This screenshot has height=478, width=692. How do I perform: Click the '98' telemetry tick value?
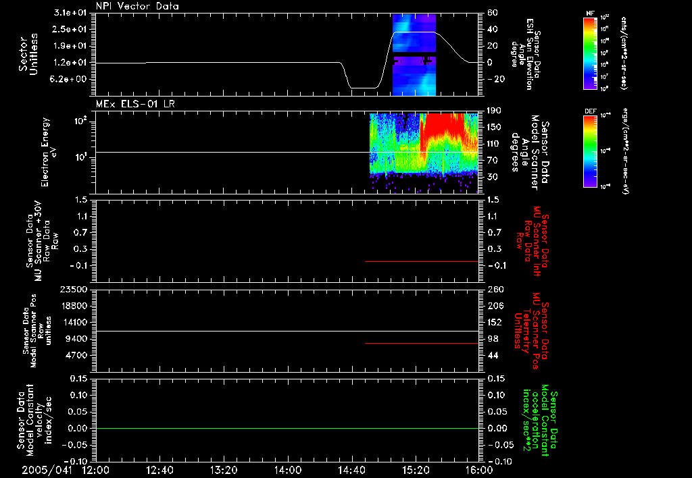493,339
